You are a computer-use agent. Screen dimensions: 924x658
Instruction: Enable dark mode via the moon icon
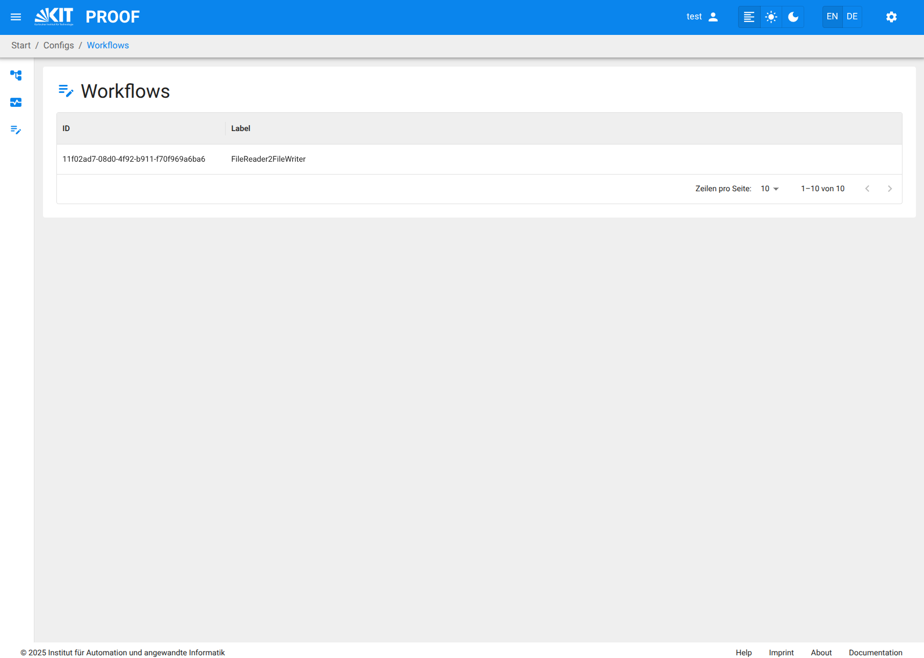tap(792, 17)
